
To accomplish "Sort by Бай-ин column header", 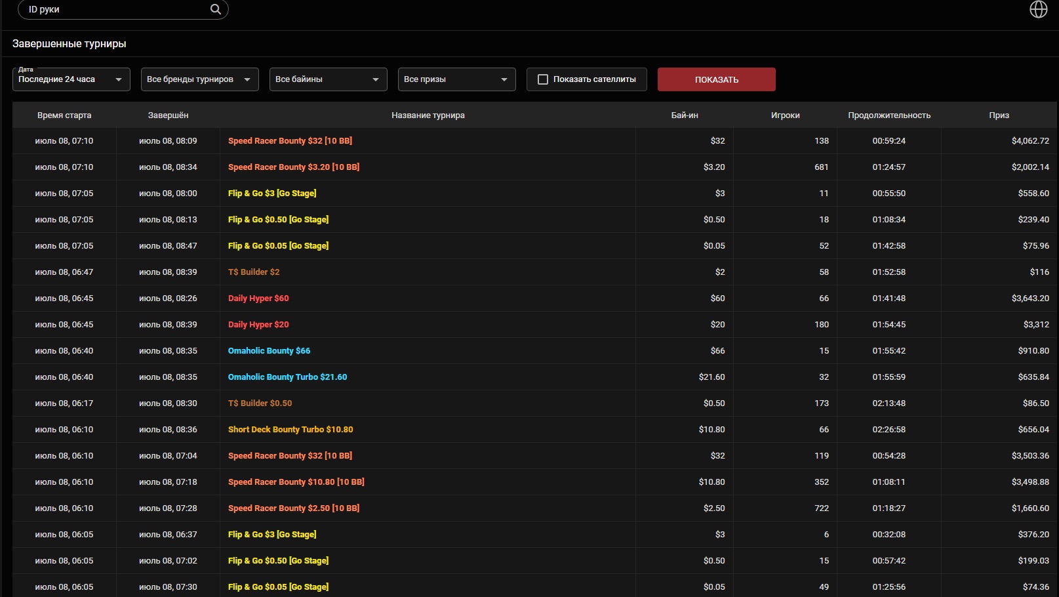I will 685,115.
